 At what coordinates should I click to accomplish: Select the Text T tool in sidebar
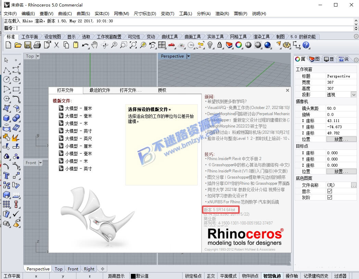[x=7, y=176]
